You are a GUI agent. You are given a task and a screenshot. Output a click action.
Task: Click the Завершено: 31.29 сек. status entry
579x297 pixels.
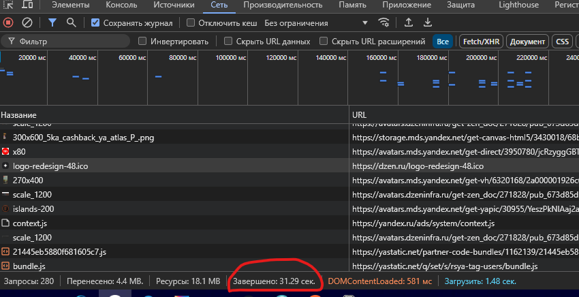(274, 281)
